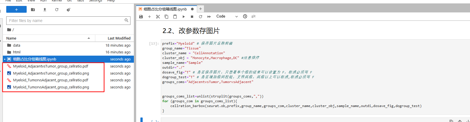Run the selected cell
The width and height of the screenshot is (470, 122).
[184, 17]
